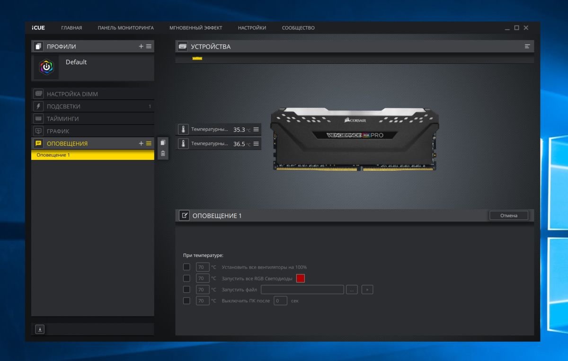Edit temperature field for fans option
Viewport: 568px width, 361px height.
(x=203, y=267)
